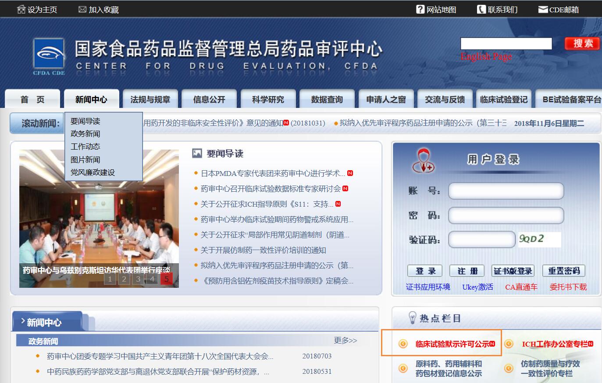The width and height of the screenshot is (602, 383).
Task: Click the lightbulb icon beside 热点栏目
Action: [412, 318]
